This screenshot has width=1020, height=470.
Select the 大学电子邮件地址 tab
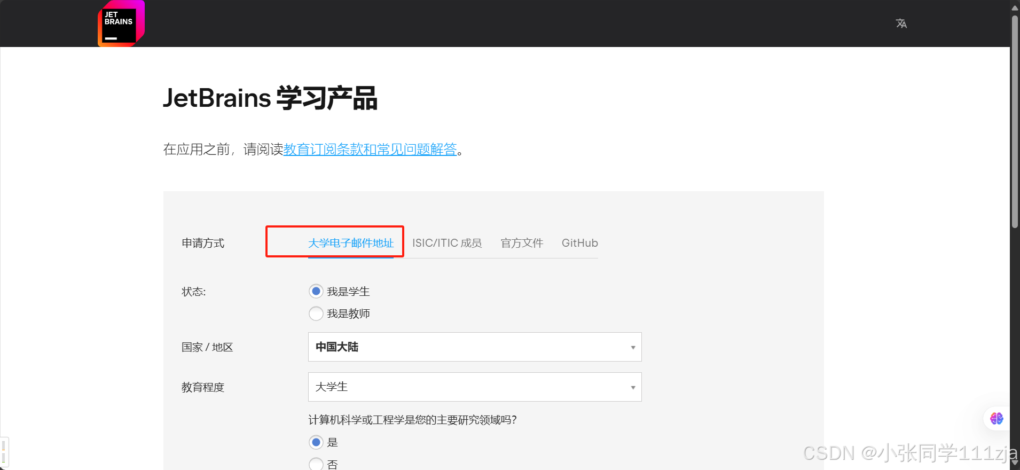click(x=351, y=243)
